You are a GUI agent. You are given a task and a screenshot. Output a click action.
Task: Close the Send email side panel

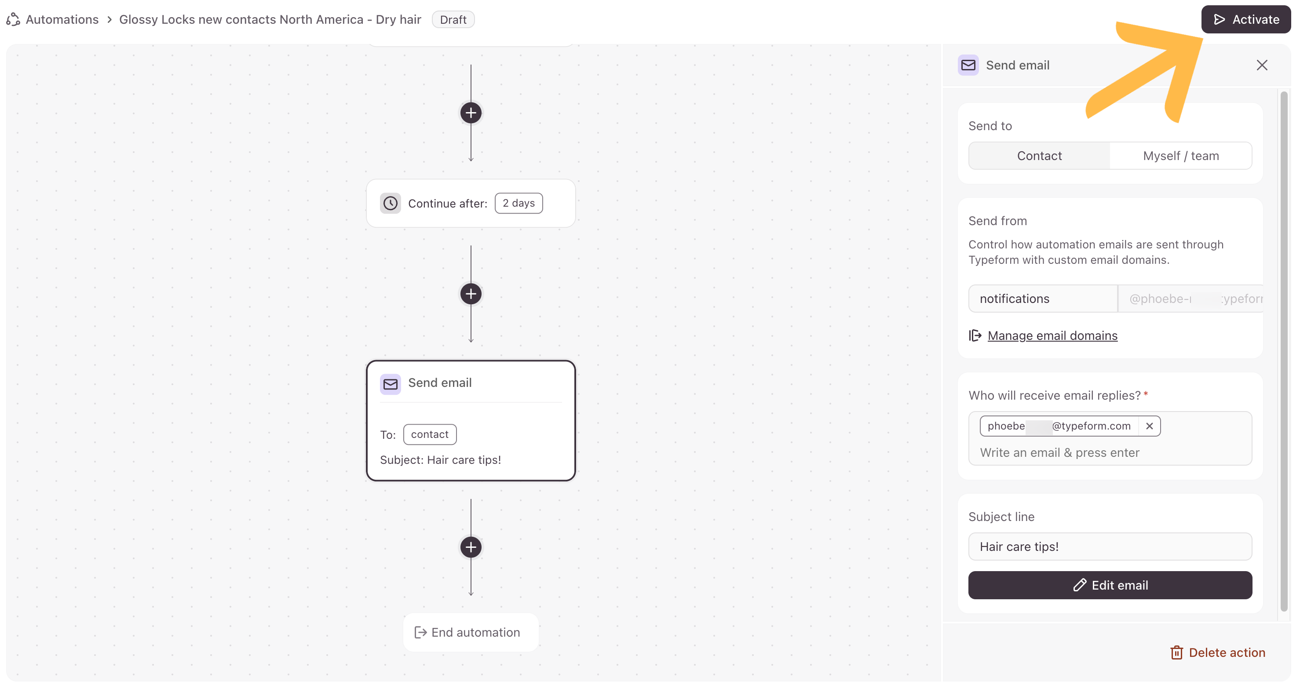[x=1262, y=65]
